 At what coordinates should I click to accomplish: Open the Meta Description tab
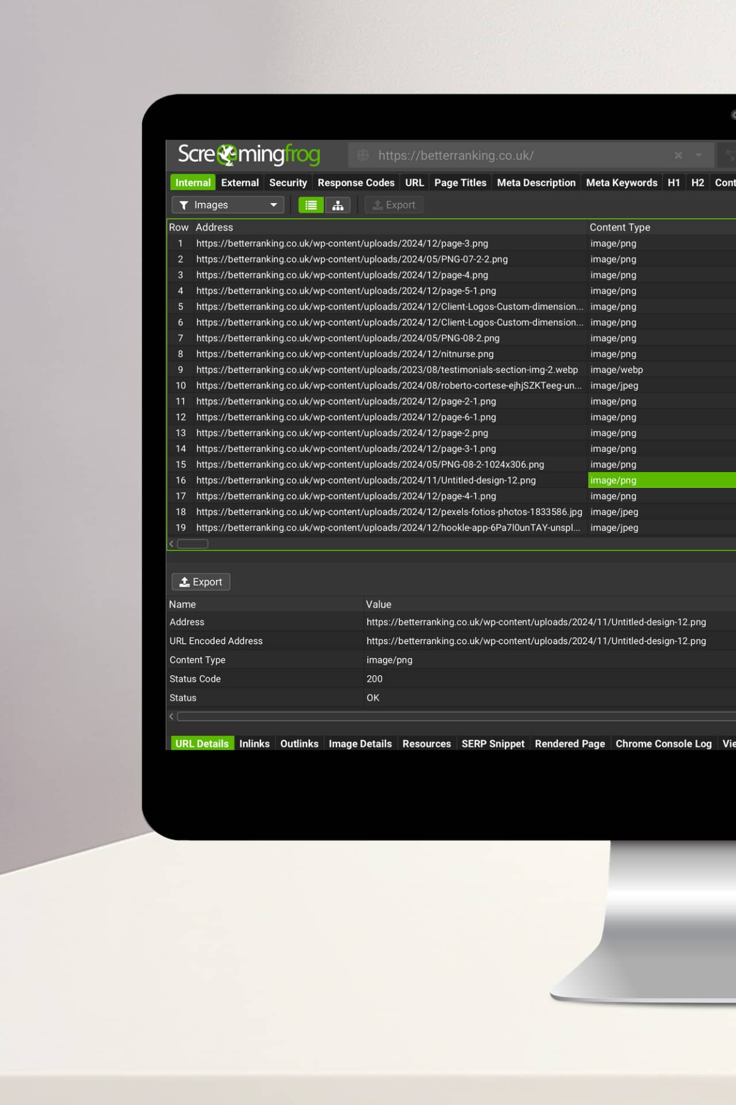point(536,182)
